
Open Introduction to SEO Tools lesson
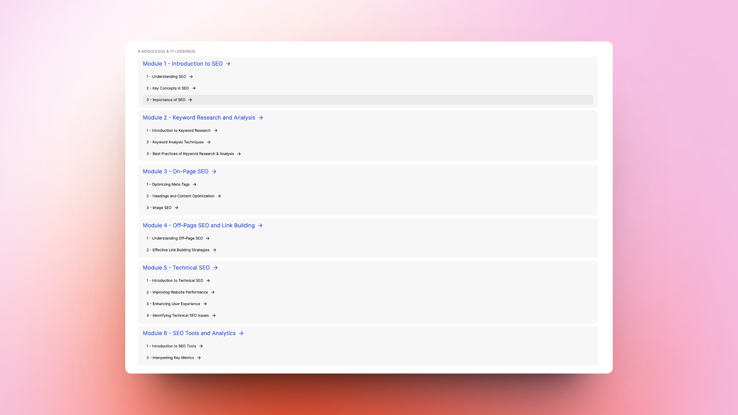[x=171, y=346]
